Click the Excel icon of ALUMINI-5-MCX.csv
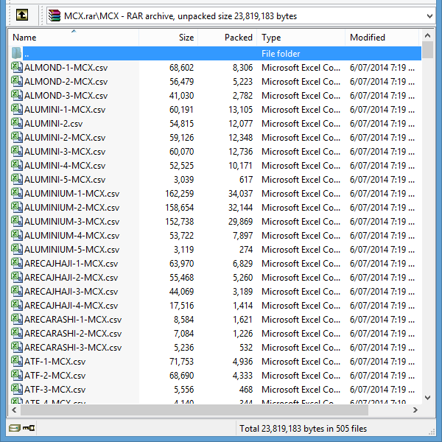Viewport: 442px width, 442px height. 17,179
